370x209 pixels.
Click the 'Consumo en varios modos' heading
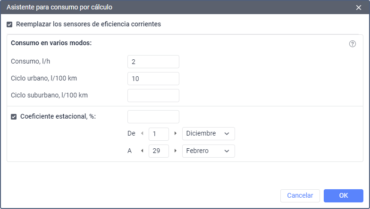(51, 43)
